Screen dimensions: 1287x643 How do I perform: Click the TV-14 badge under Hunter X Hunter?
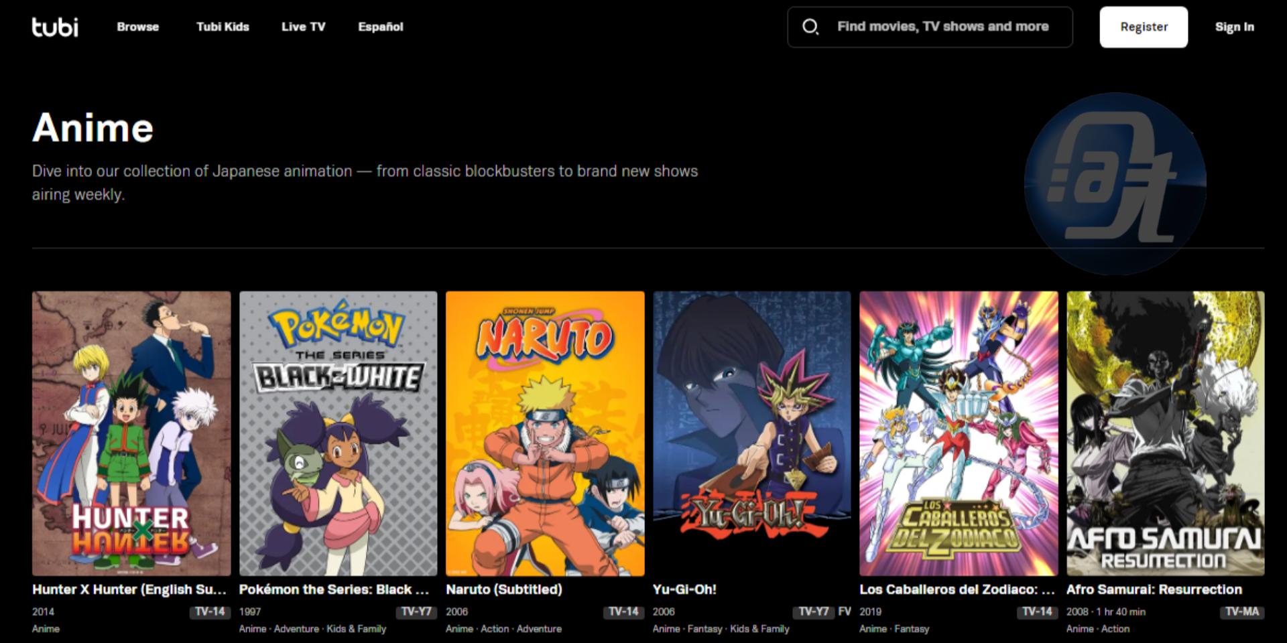tap(210, 612)
